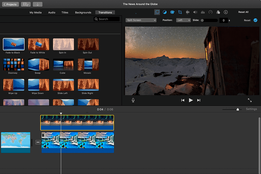This screenshot has height=174, width=261.
Task: Select the Fade to Black transition
Action: click(14, 44)
